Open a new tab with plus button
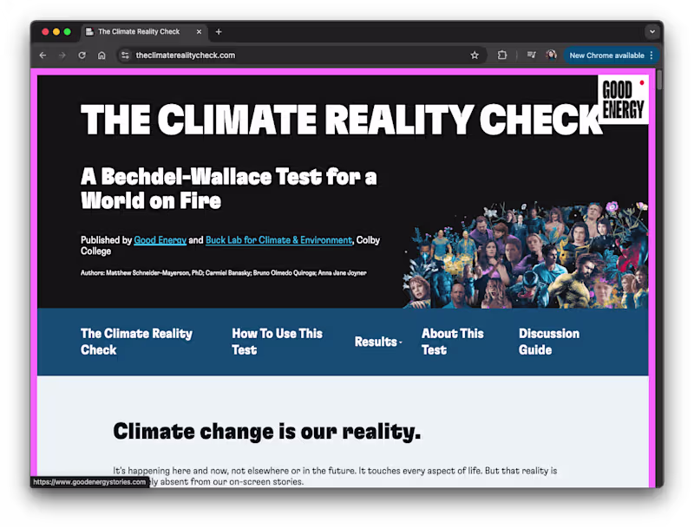Screen dimensions: 694x528 tap(219, 32)
